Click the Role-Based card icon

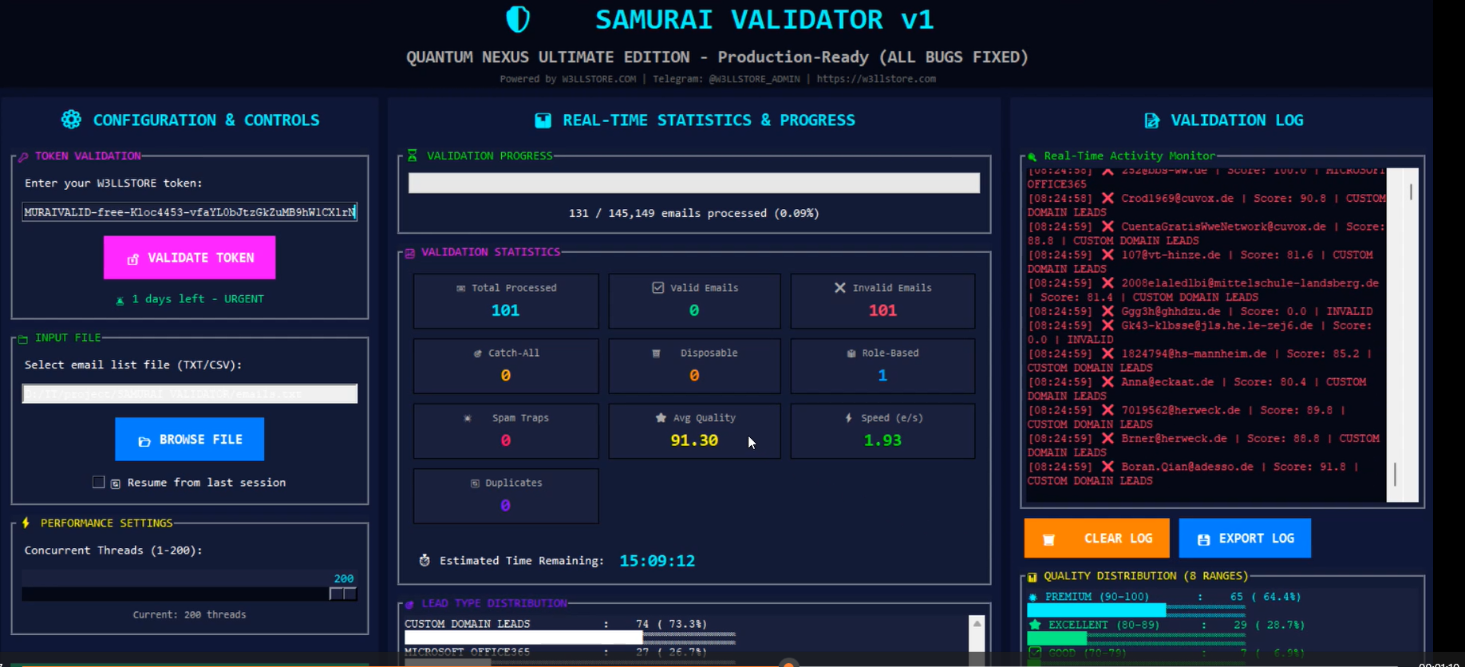851,353
